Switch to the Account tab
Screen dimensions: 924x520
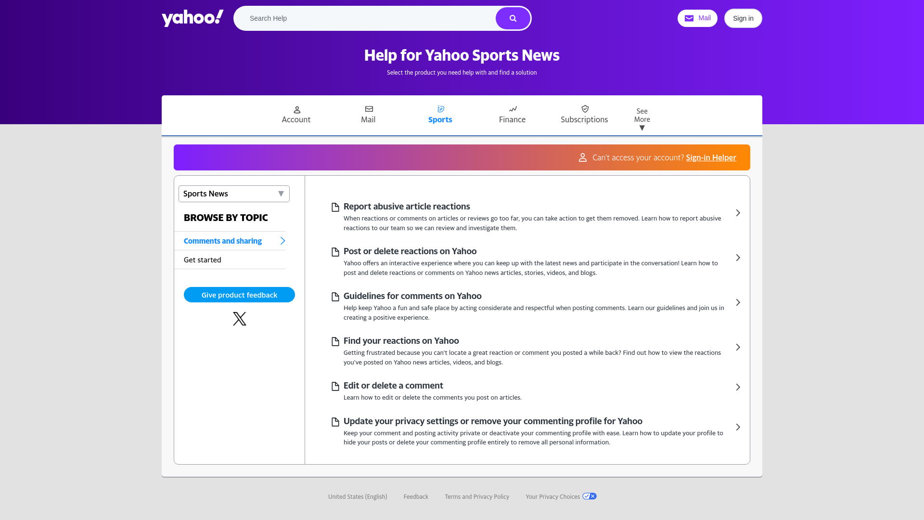296,115
